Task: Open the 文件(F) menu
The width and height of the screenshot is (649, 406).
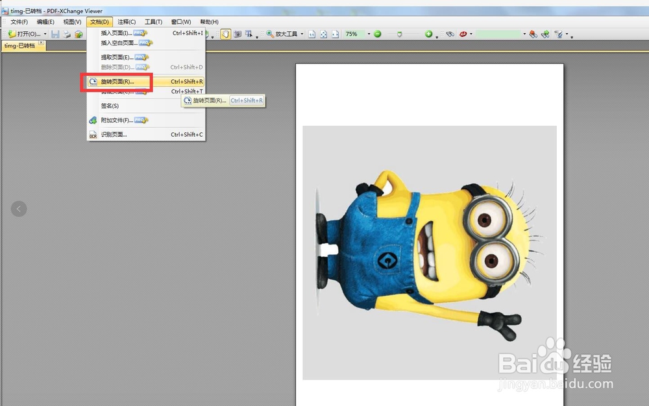Action: coord(19,22)
